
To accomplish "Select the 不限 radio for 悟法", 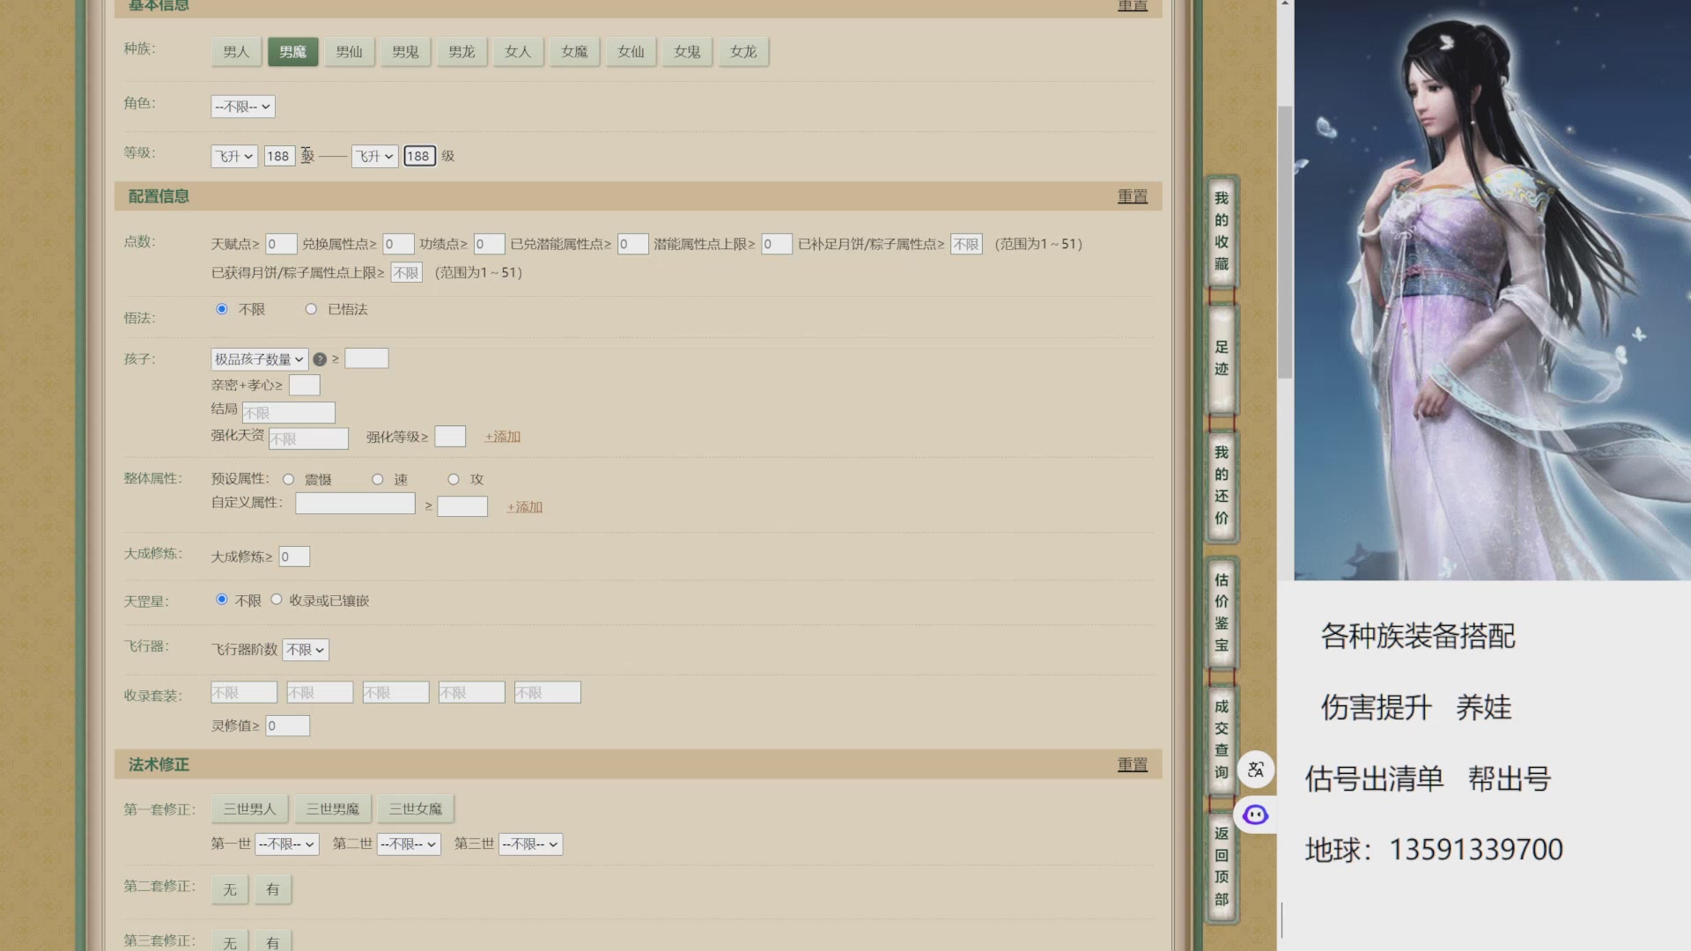I will (x=222, y=309).
